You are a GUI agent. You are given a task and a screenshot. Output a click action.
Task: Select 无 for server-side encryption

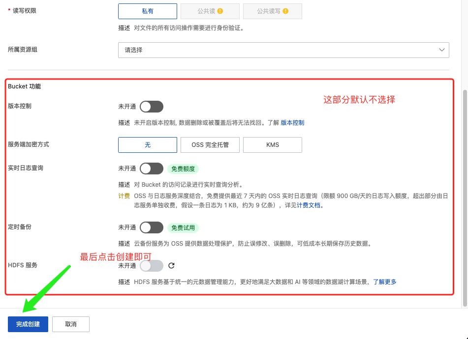coord(148,145)
